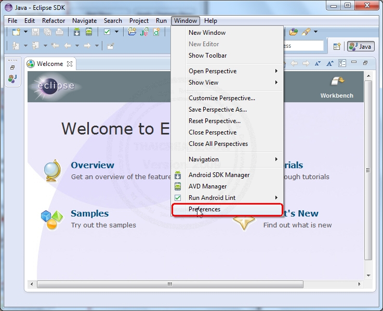Click the Print toolbar icon
383x311 pixels.
coord(59,32)
